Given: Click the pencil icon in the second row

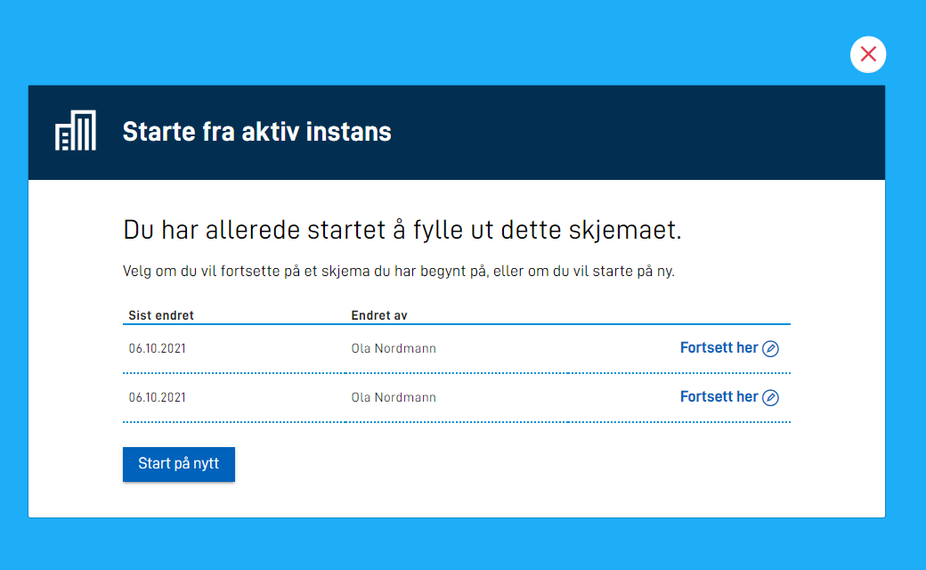Looking at the screenshot, I should [x=771, y=397].
